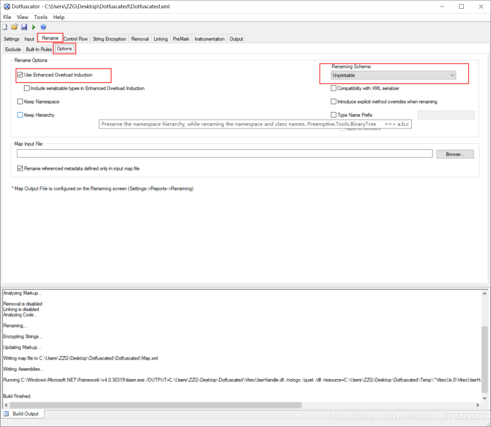Click the Map Output File note text
Screen dimensions: 491x427
(102, 188)
